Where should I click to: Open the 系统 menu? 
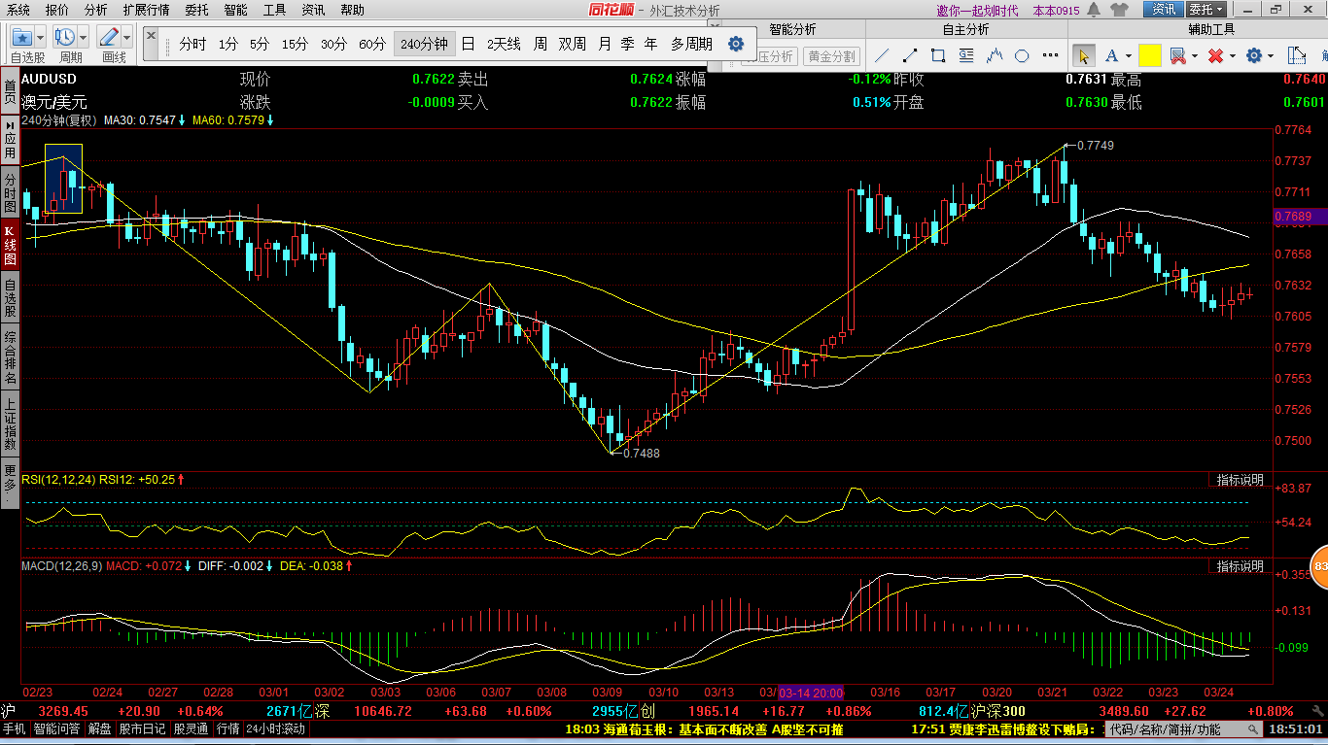[x=18, y=10]
